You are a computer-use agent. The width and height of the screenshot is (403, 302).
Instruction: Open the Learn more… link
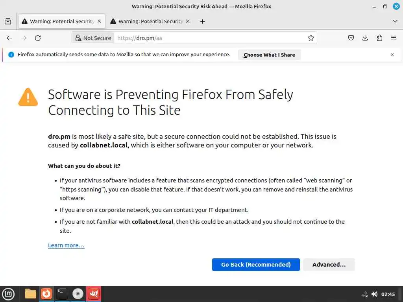click(66, 245)
